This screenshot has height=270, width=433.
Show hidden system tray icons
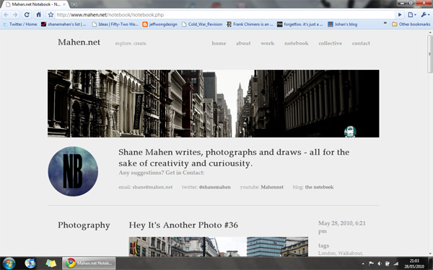click(363, 264)
